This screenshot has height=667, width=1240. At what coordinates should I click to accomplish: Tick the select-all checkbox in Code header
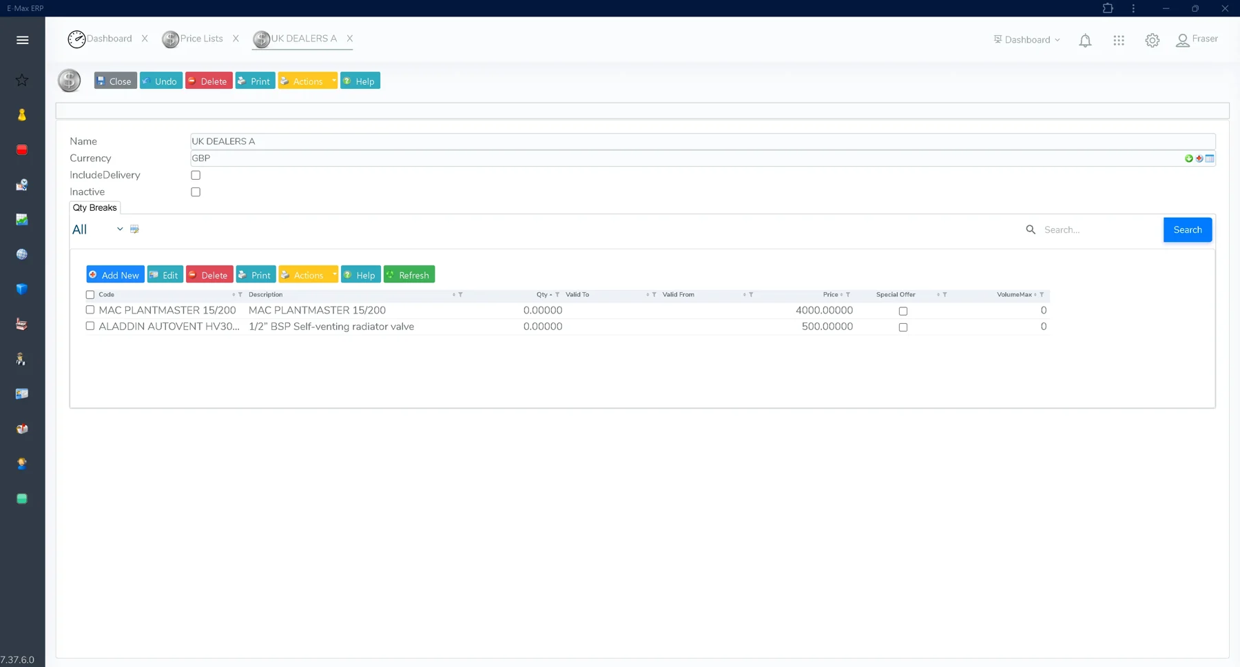point(90,295)
